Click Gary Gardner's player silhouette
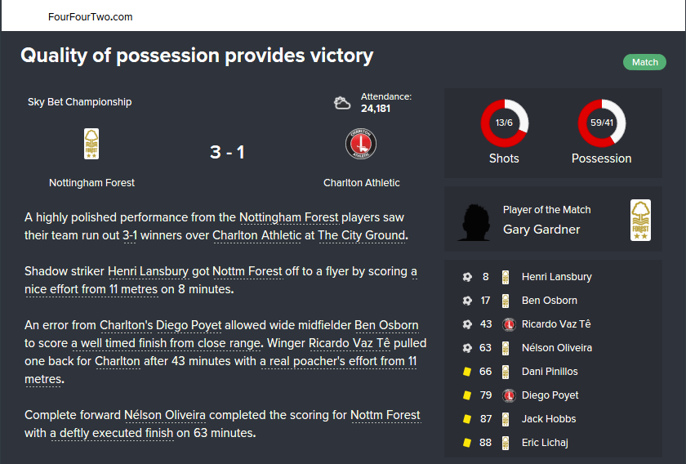This screenshot has width=686, height=464. [x=476, y=221]
